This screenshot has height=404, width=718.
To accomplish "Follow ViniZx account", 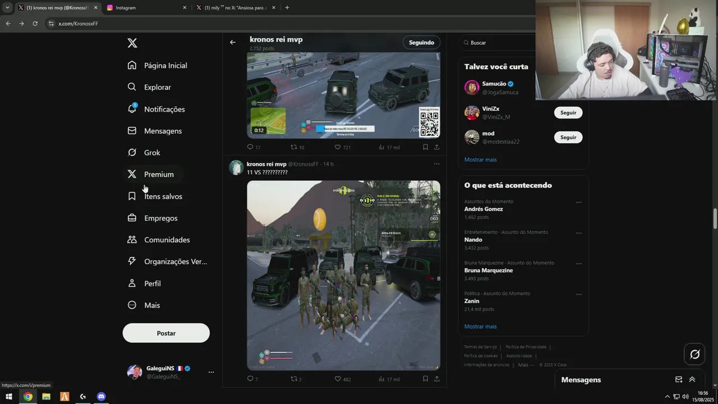I will [568, 113].
